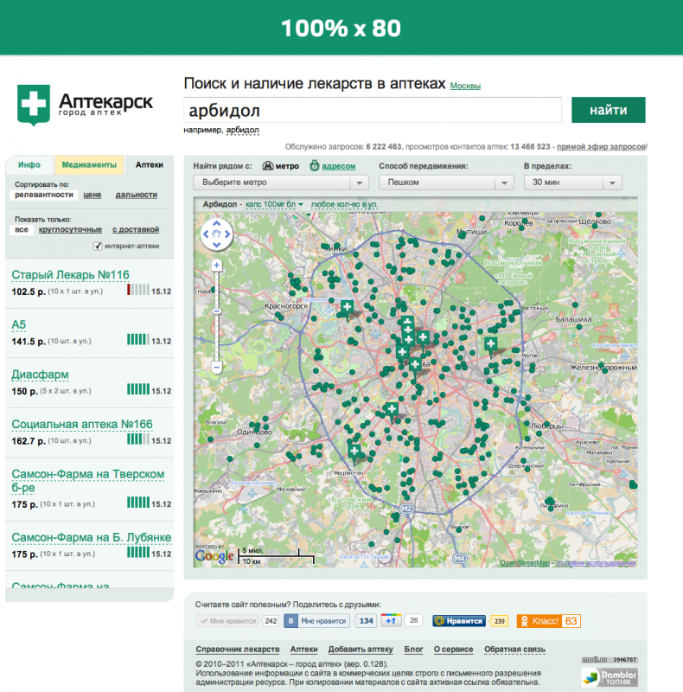Click the map zoom out minus button
The image size is (683, 692).
click(x=217, y=367)
